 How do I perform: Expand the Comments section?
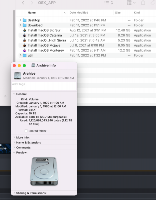[14, 147]
